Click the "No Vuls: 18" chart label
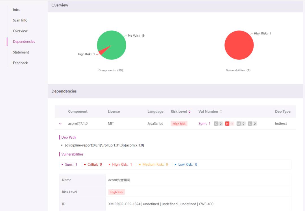Image resolution: width=305 pixels, height=211 pixels. [137, 35]
